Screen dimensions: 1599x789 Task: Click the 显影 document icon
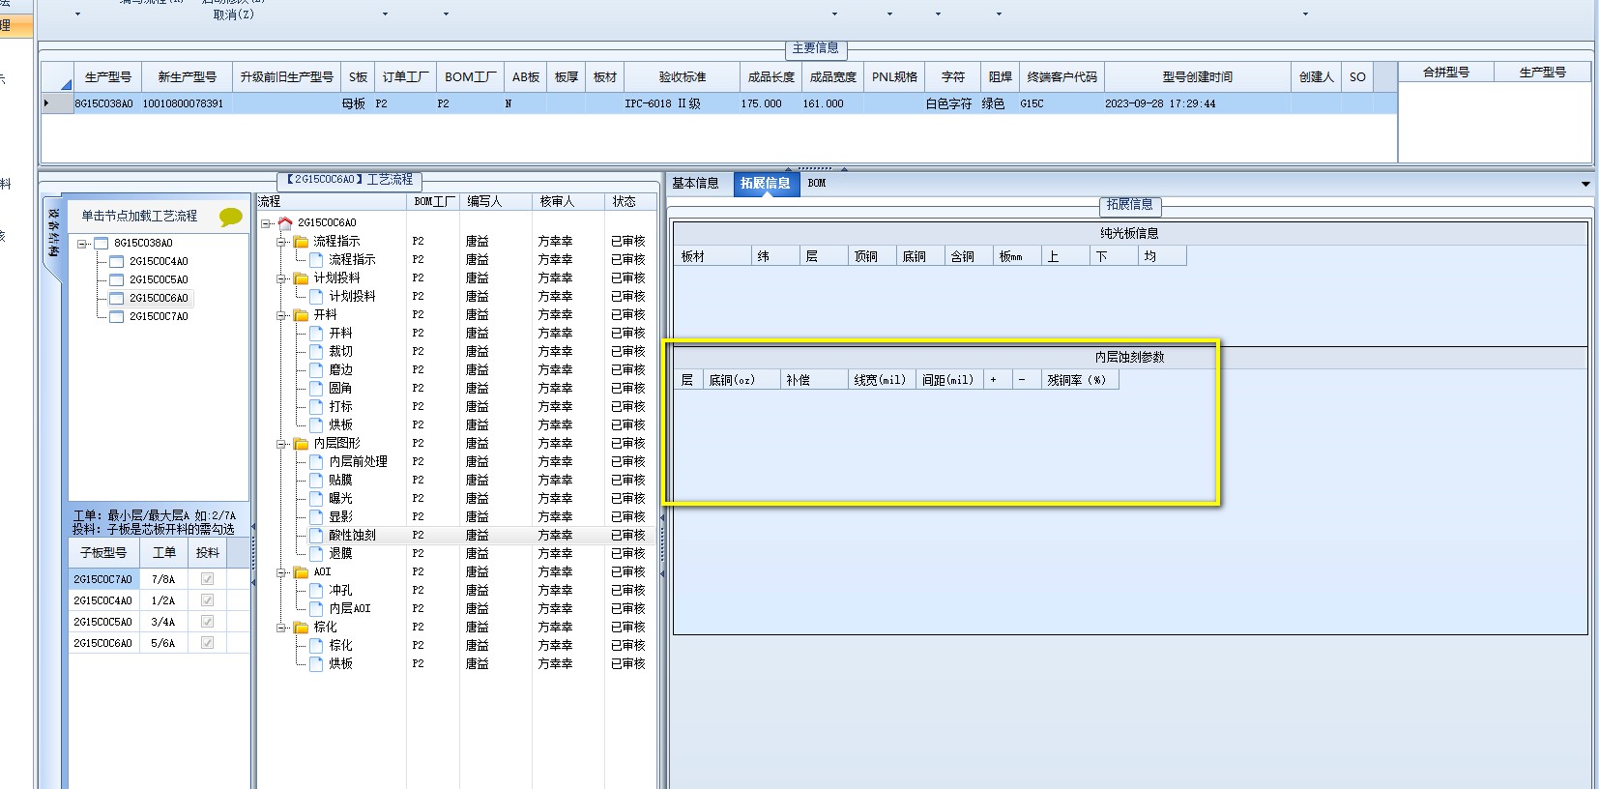coord(316,516)
